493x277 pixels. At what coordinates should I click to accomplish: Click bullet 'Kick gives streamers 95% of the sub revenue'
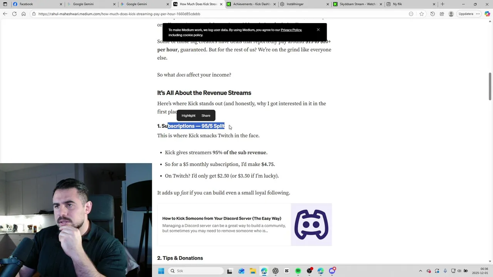(216, 153)
